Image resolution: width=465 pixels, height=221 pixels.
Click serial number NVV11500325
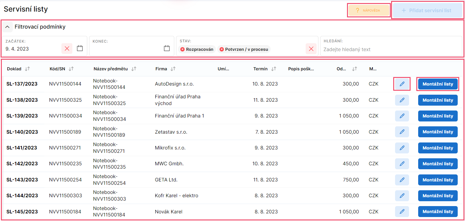65,100
